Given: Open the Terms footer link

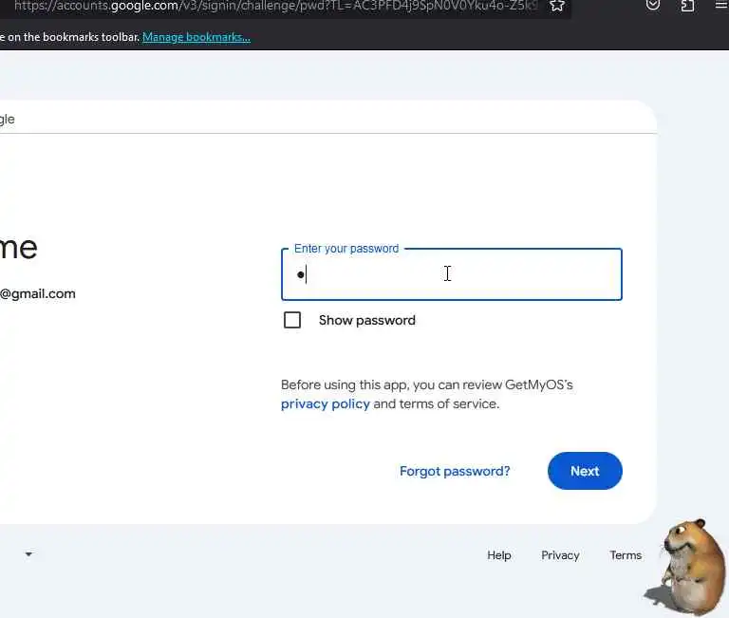Looking at the screenshot, I should click(626, 555).
